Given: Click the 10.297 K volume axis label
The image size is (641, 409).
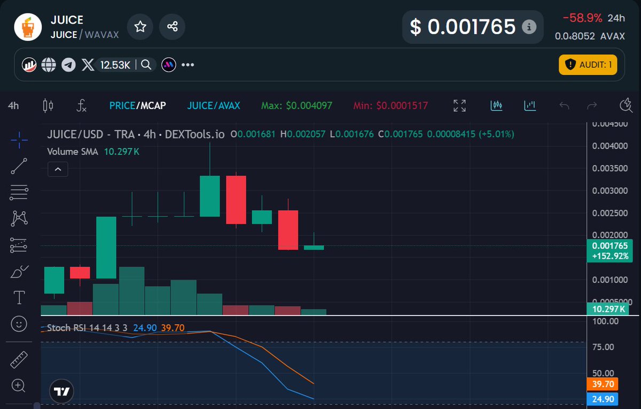Looking at the screenshot, I should click(607, 309).
